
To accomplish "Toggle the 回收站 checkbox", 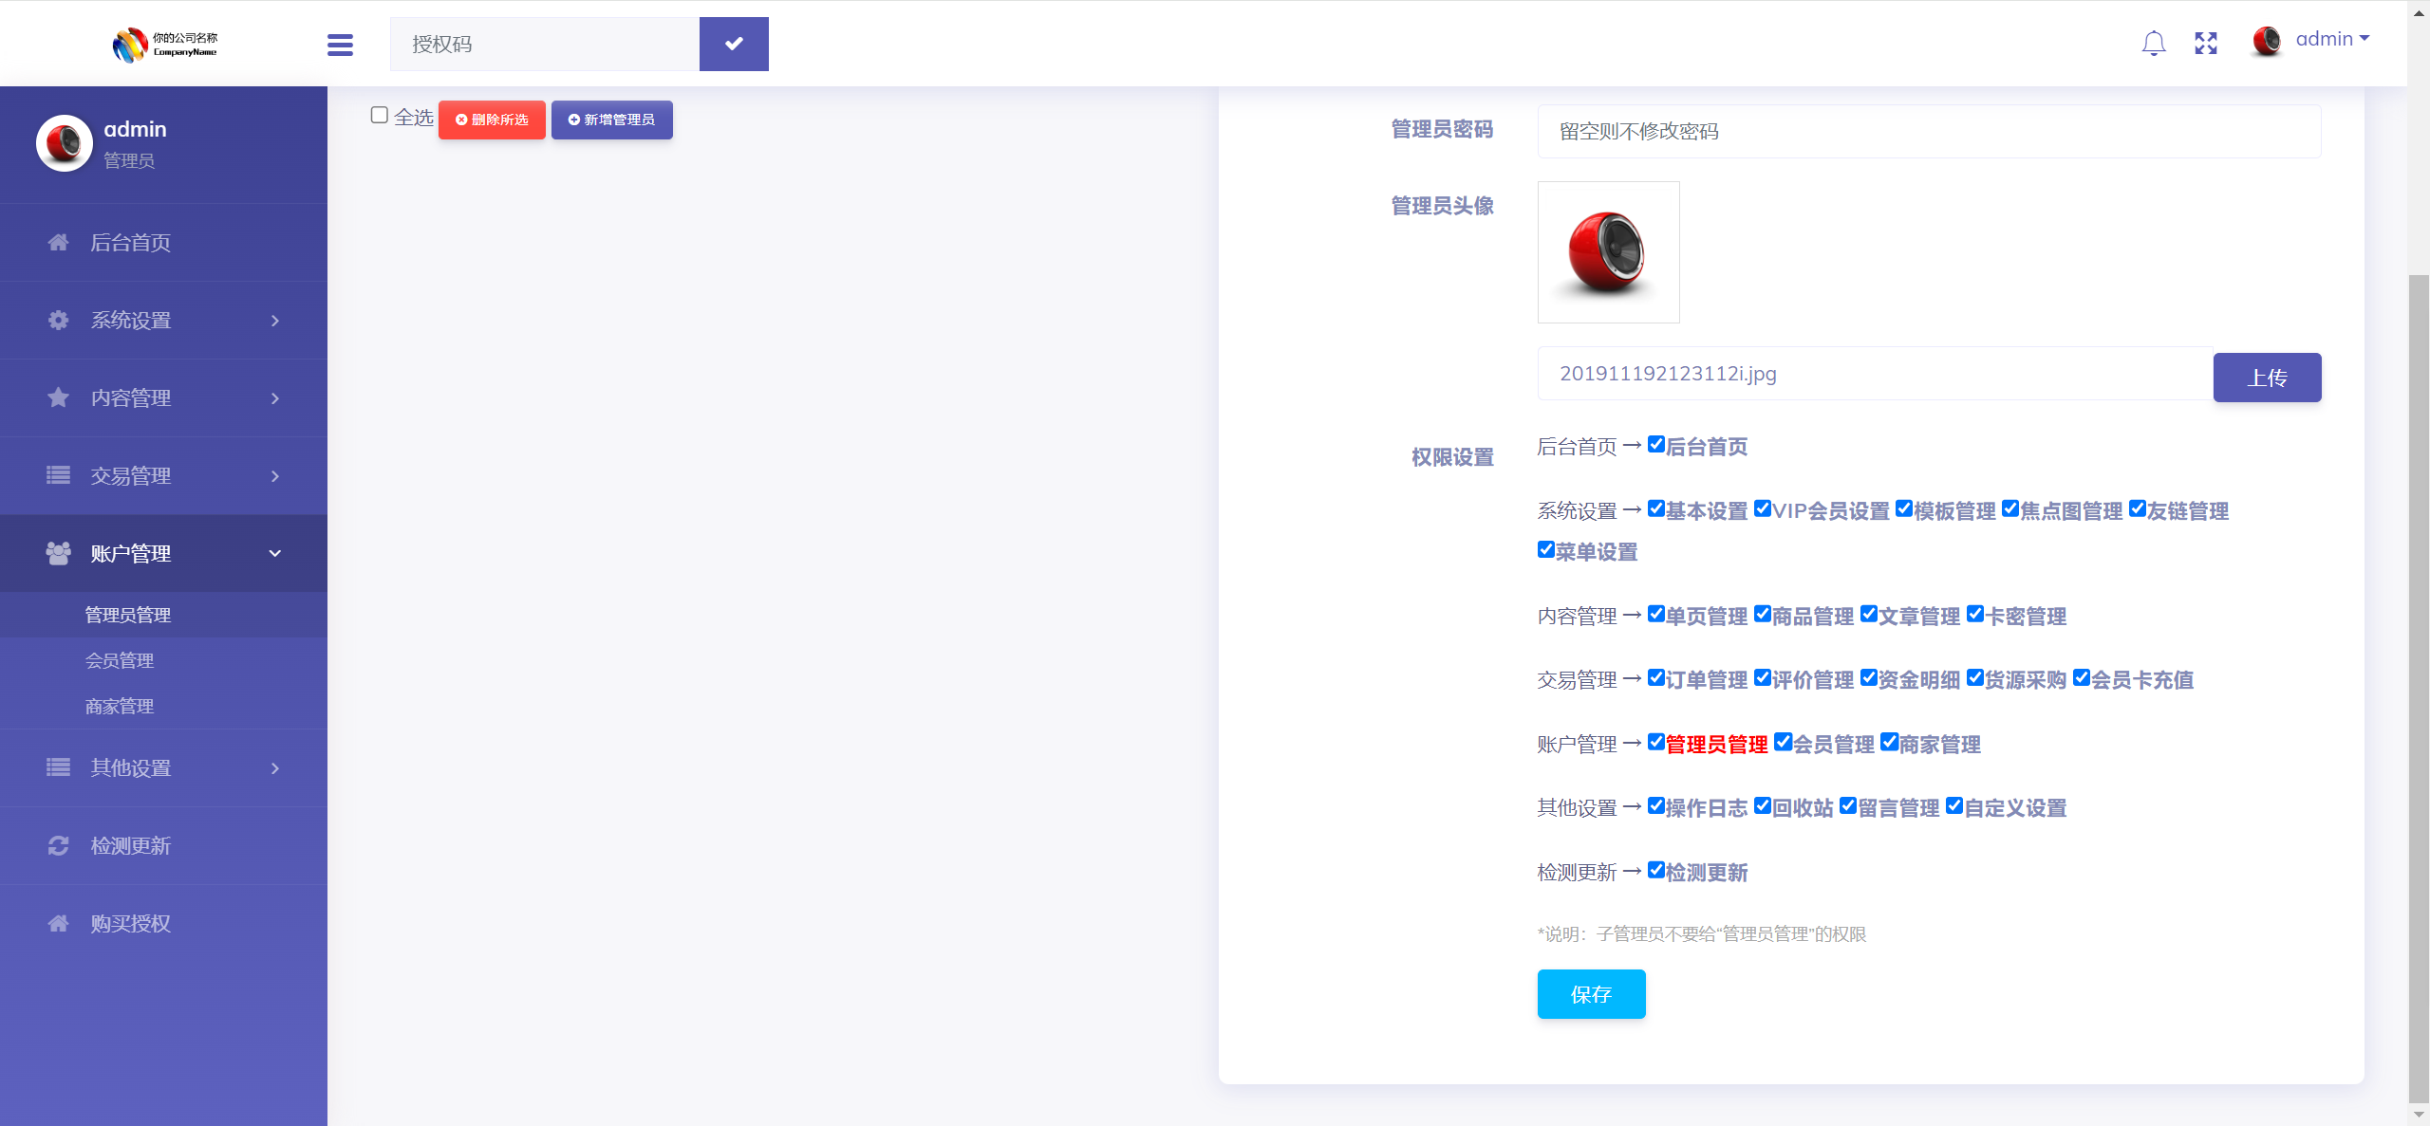I will coord(1763,805).
